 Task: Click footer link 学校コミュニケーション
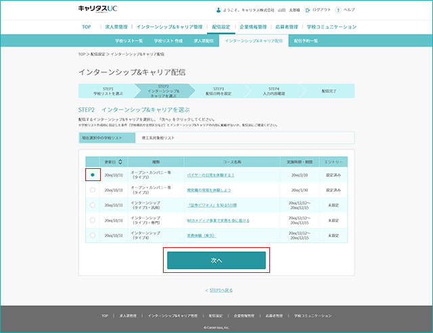point(313,315)
